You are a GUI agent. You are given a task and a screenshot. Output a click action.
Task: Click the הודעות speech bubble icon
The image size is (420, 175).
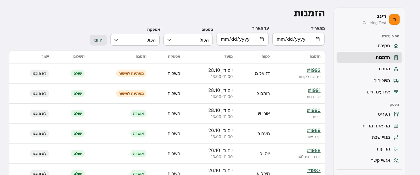(x=396, y=149)
